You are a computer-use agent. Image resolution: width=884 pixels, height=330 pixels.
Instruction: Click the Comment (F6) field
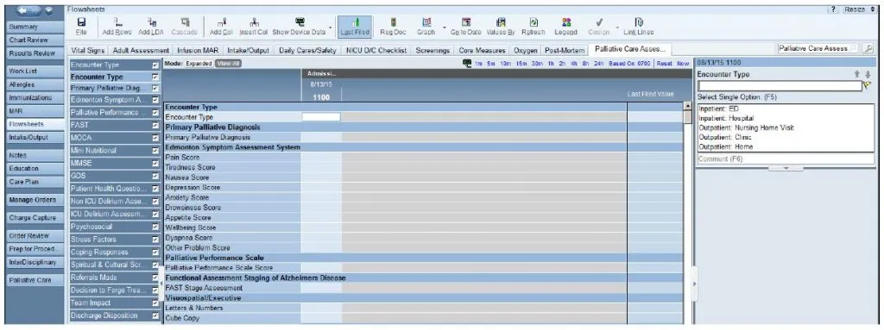click(x=786, y=159)
